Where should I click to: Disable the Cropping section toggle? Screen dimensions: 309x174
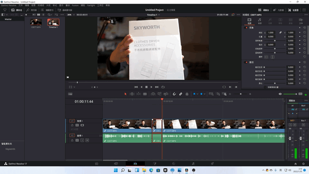246,62
